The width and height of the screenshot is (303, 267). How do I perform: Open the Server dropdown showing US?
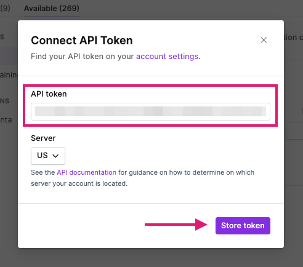point(48,156)
